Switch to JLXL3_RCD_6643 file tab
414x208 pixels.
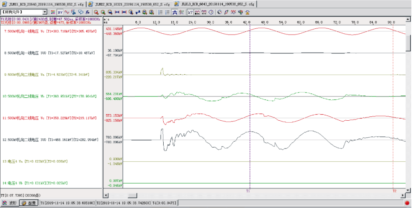tap(215, 4)
